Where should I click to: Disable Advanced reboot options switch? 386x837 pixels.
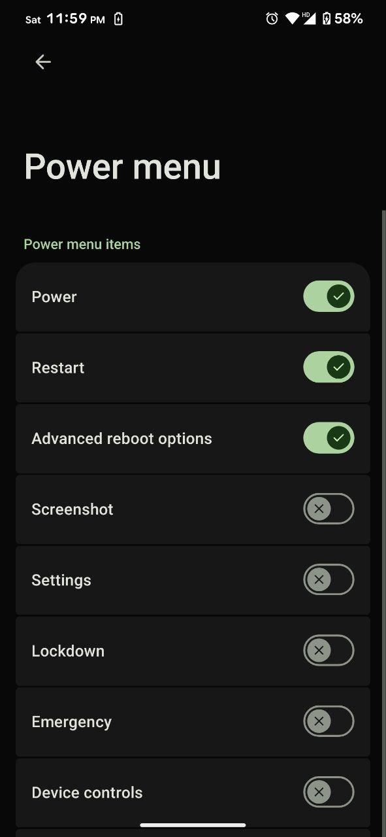(x=329, y=438)
